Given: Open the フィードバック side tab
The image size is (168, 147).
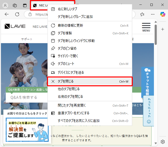Looking at the screenshot, I should (149, 111).
